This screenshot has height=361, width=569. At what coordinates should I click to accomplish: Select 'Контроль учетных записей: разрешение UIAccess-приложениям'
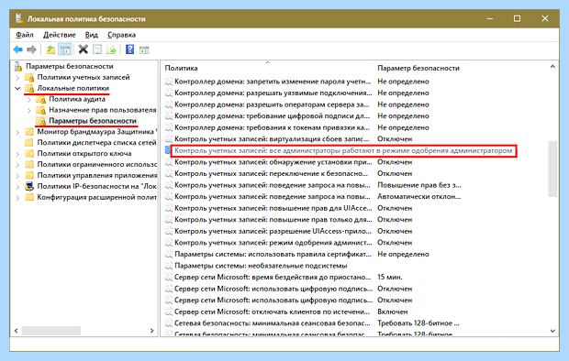[x=273, y=231]
